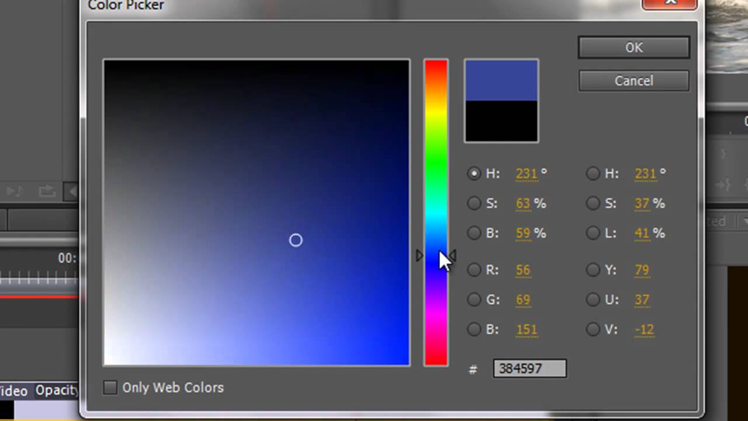Screen dimensions: 748x421
Task: Enable the Only Web Colors checkbox
Action: coord(110,387)
